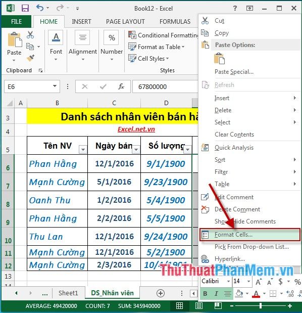Click the Cancel X in formula bar

85,86
